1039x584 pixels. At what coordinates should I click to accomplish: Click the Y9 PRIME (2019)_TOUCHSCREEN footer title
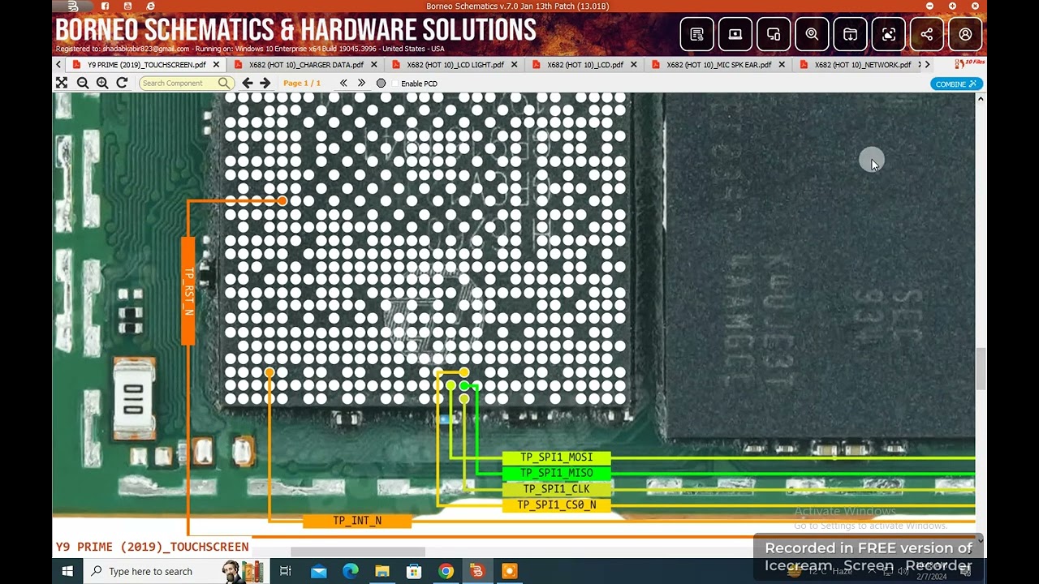click(152, 547)
